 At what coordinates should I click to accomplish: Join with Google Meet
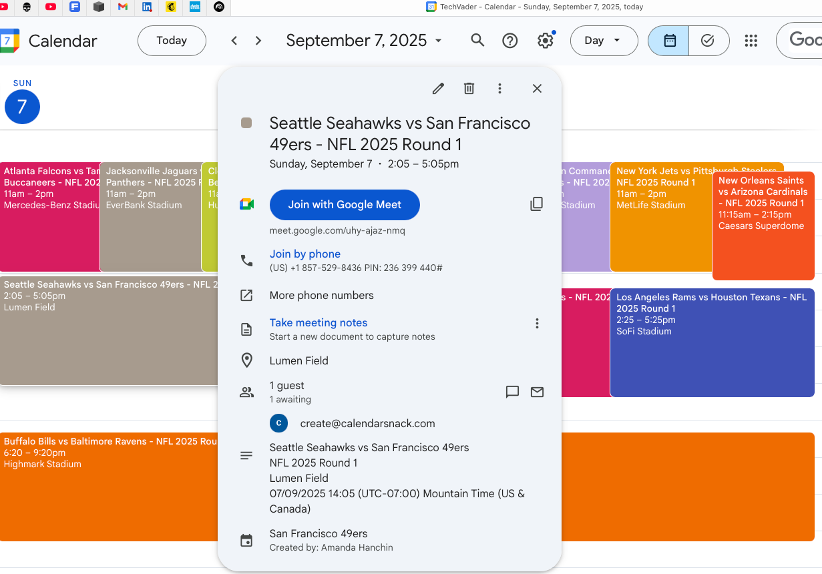tap(345, 205)
